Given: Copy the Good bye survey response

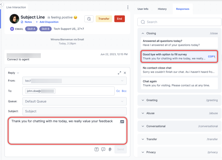Looking at the screenshot, I should point(211,56).
